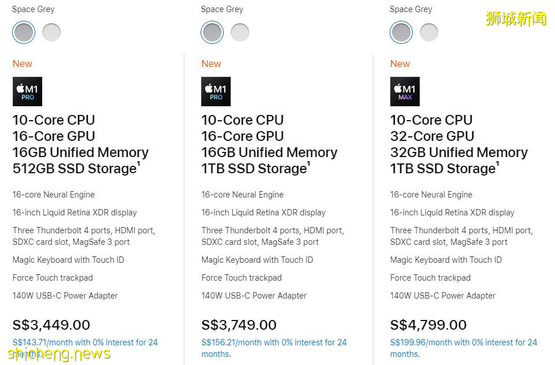555x365 pixels.
Task: Click footnote marker on the M1 Max 1TB storage
Action: (x=498, y=164)
